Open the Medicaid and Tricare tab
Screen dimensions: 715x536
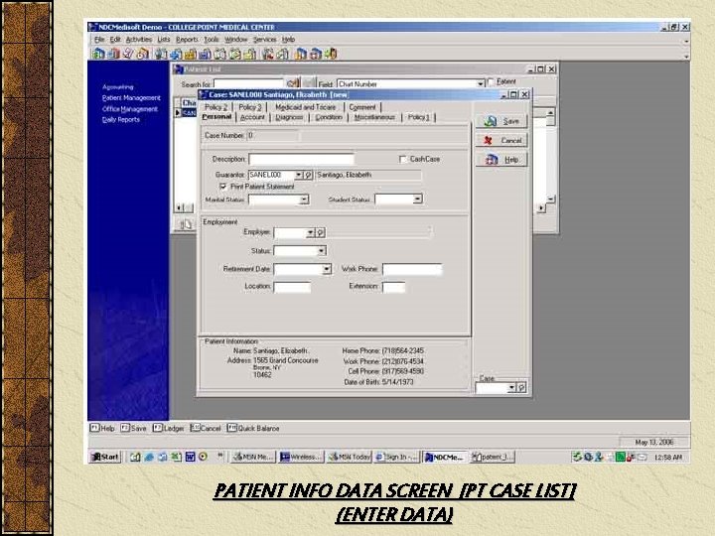[x=306, y=107]
